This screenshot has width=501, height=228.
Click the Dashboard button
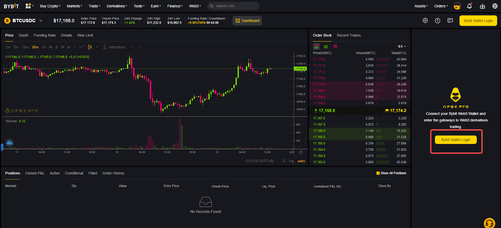coord(247,21)
